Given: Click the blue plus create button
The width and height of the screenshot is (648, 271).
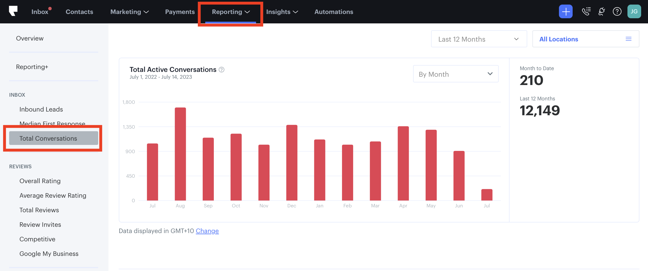Looking at the screenshot, I should pos(566,12).
